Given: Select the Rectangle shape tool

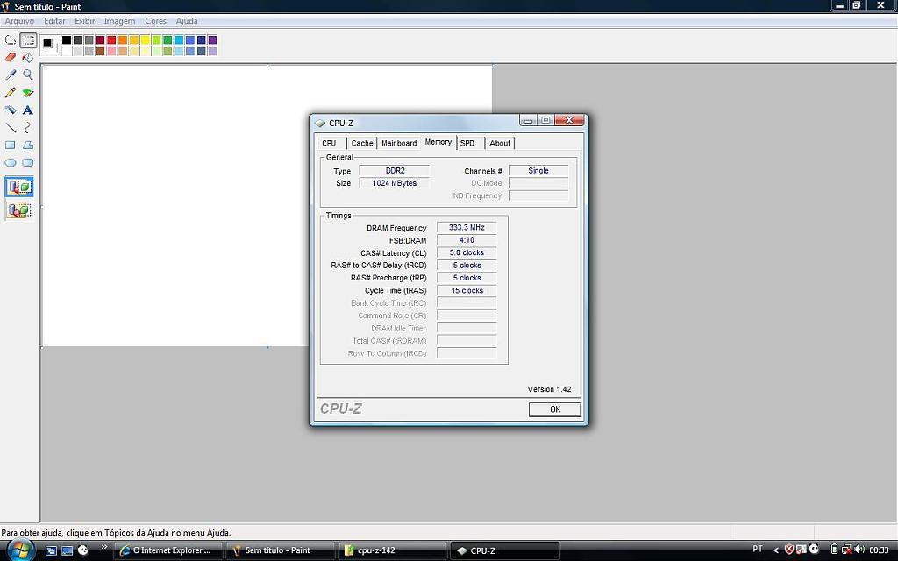Looking at the screenshot, I should pyautogui.click(x=11, y=145).
